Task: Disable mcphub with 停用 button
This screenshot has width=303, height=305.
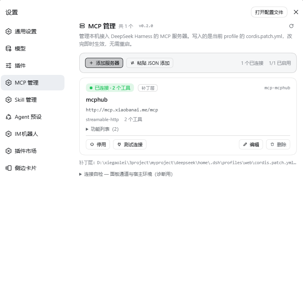Action: (98, 144)
